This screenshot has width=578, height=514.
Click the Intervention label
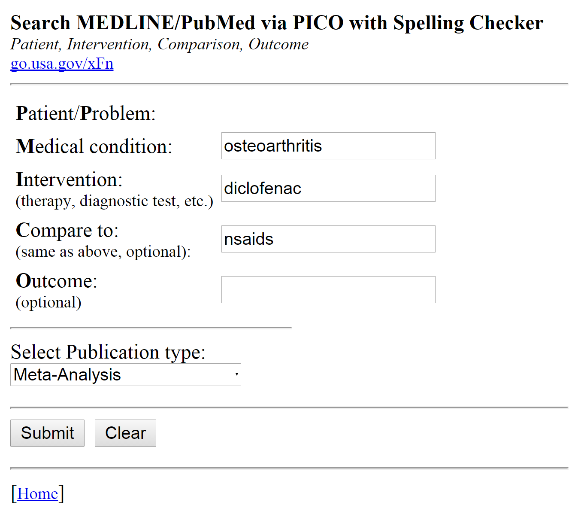(69, 180)
